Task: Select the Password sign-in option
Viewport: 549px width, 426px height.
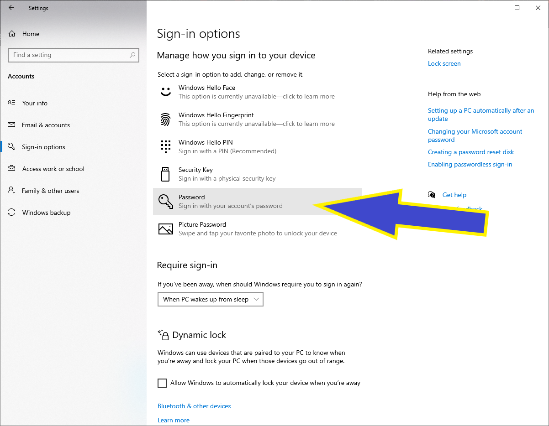Action: tap(258, 202)
